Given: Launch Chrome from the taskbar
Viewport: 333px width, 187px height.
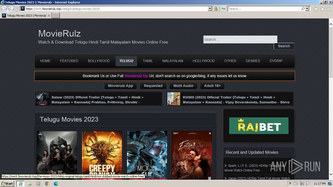Looking at the screenshot, I should (47, 184).
